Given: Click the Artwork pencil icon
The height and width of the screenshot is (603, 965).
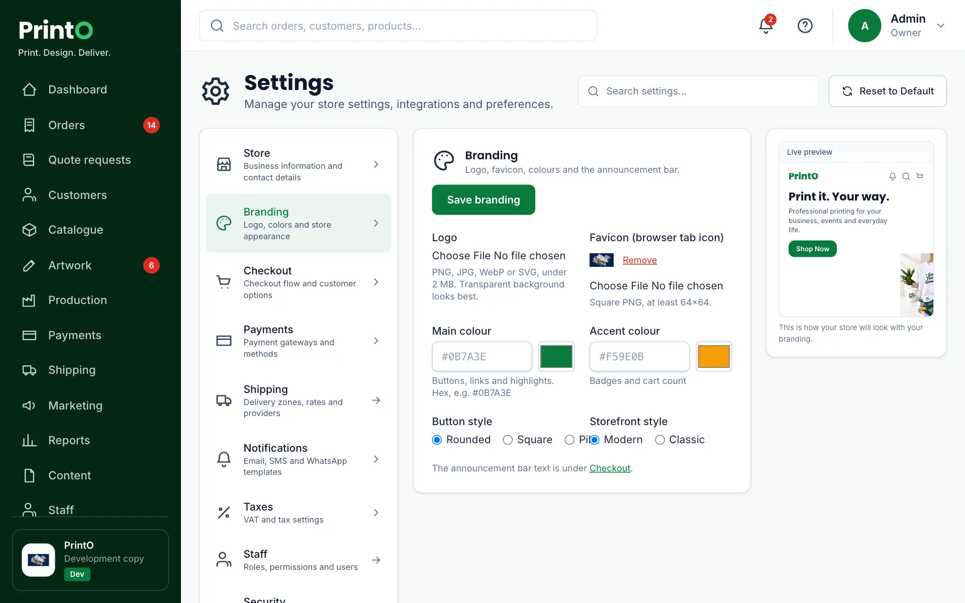Looking at the screenshot, I should click(29, 265).
